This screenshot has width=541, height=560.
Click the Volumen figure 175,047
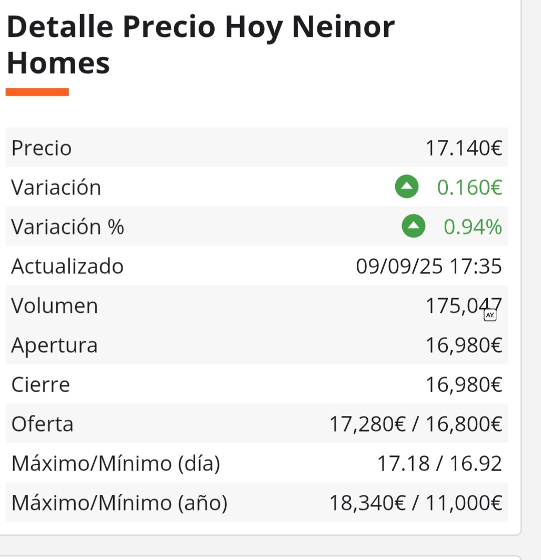(464, 306)
